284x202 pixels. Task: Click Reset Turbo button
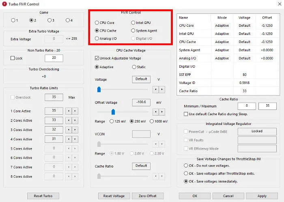tap(43, 196)
